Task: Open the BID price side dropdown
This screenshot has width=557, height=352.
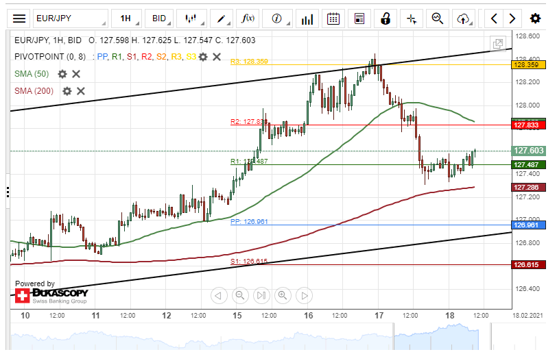Action: tap(160, 18)
